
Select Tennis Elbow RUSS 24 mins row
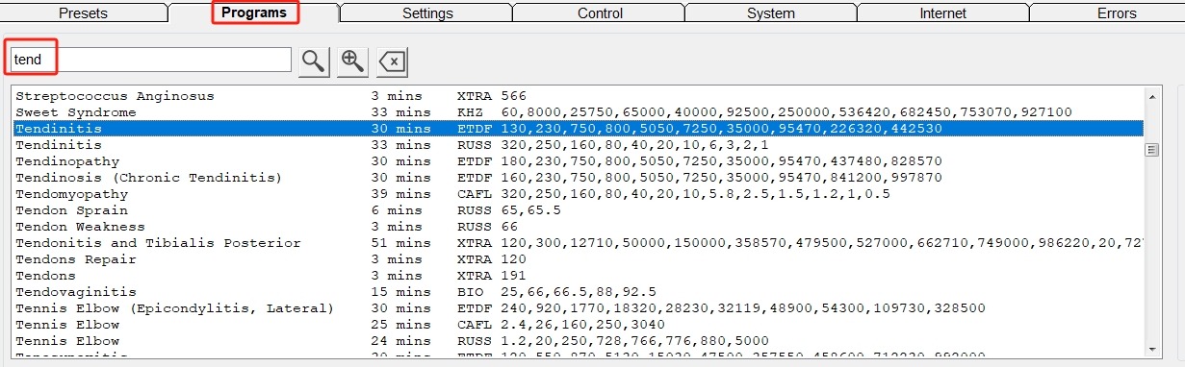point(578,341)
